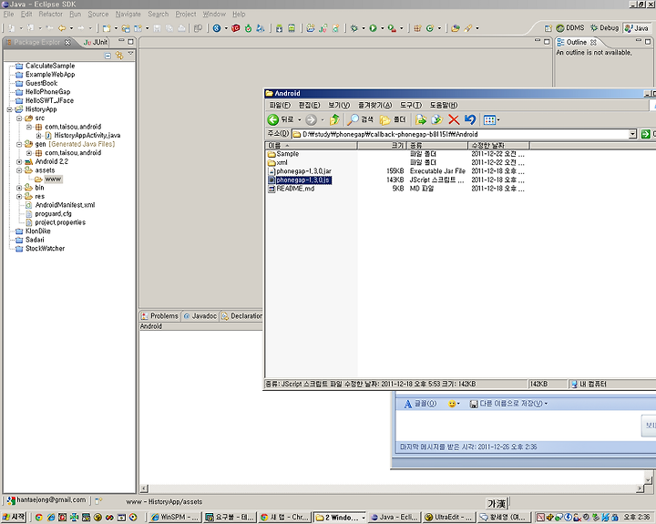Viewport: 656px width, 524px height.
Task: Click Copy To folder icon in Android window
Action: point(436,119)
